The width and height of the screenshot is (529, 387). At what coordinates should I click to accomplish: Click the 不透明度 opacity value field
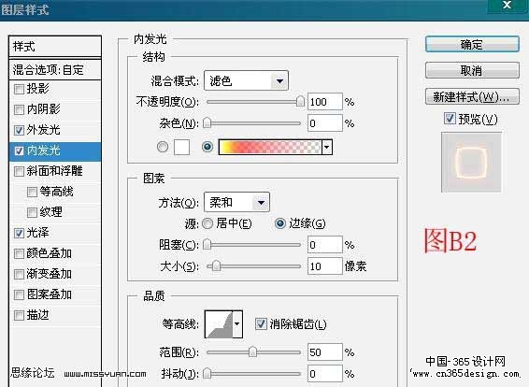coord(325,102)
